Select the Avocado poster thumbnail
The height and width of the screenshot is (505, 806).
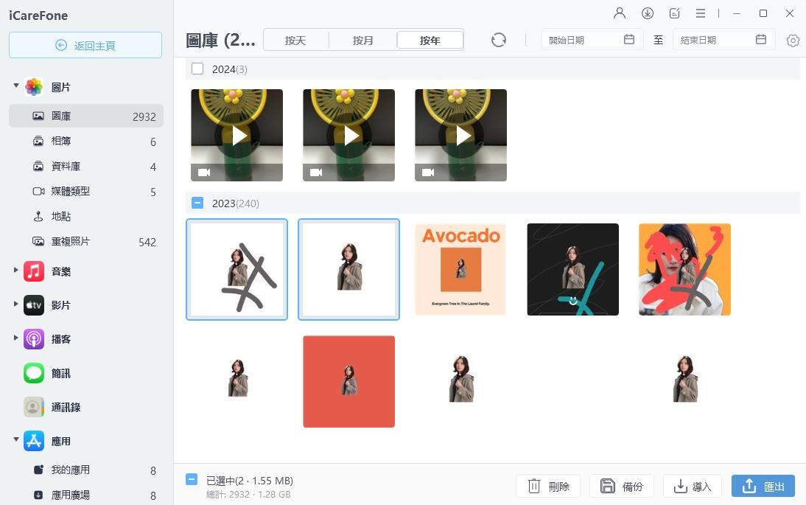point(460,270)
